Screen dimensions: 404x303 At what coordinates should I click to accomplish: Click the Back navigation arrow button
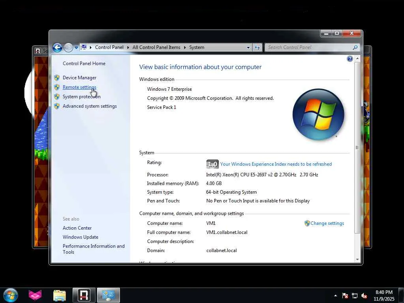coord(58,47)
